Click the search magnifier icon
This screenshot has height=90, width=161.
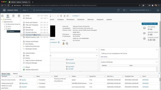point(34,10)
